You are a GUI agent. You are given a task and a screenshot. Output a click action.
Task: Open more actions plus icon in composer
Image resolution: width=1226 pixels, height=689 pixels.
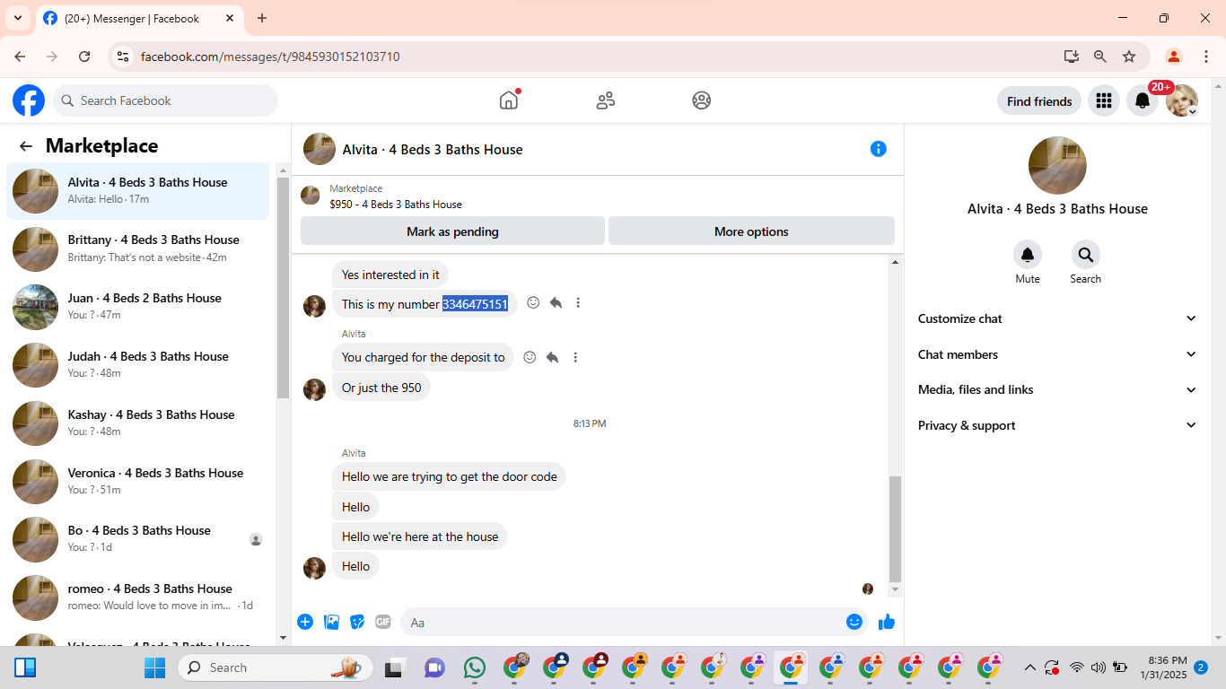point(305,622)
